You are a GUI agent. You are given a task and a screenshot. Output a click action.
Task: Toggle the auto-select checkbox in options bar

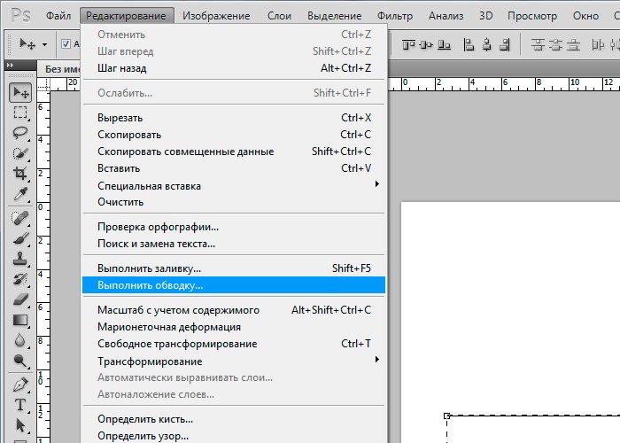click(66, 43)
